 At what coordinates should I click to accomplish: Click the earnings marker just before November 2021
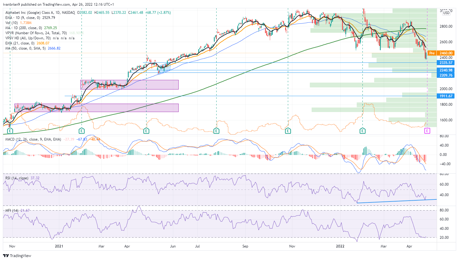click(288, 131)
